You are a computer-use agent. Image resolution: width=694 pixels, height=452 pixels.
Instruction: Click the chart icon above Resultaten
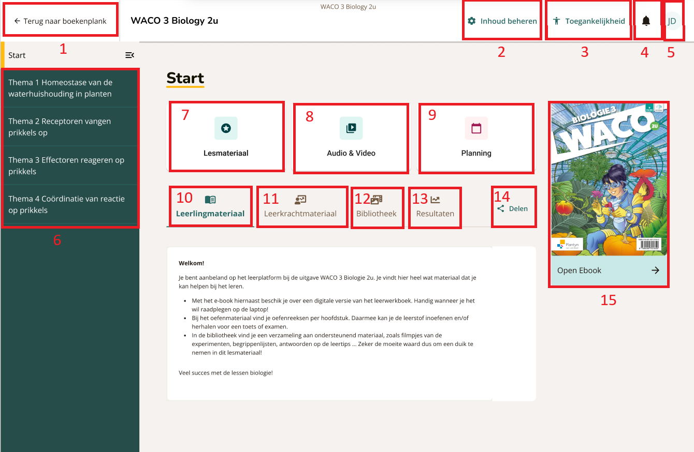[x=435, y=200]
